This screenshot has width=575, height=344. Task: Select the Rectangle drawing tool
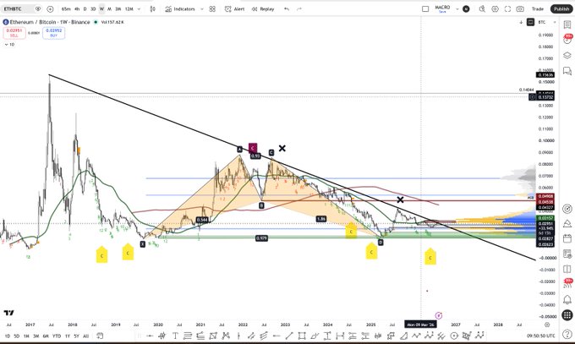click(x=302, y=336)
